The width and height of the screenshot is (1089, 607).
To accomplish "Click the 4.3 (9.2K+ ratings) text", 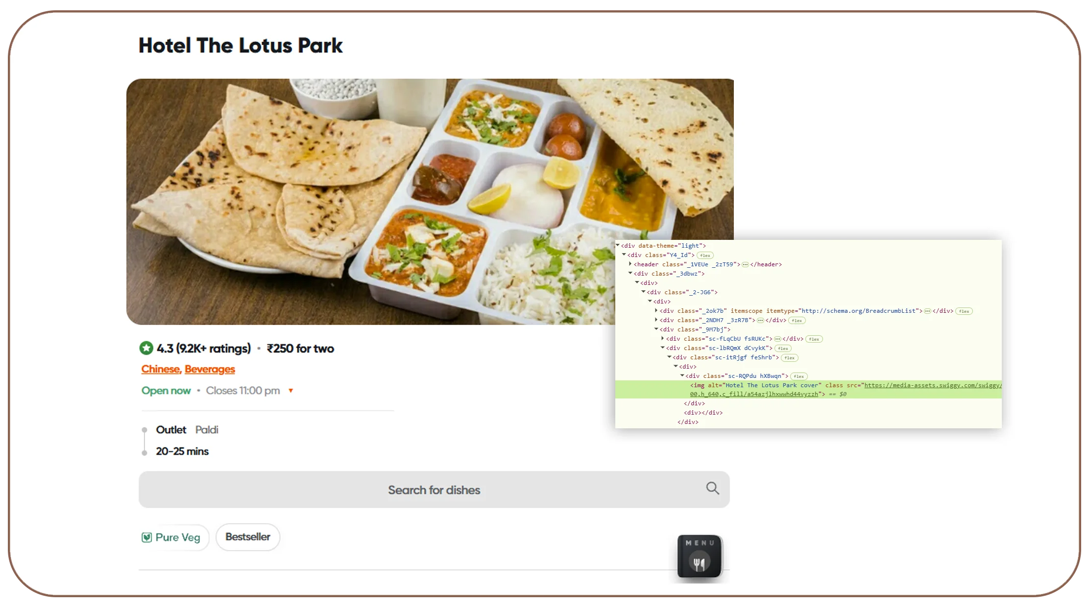I will (204, 349).
